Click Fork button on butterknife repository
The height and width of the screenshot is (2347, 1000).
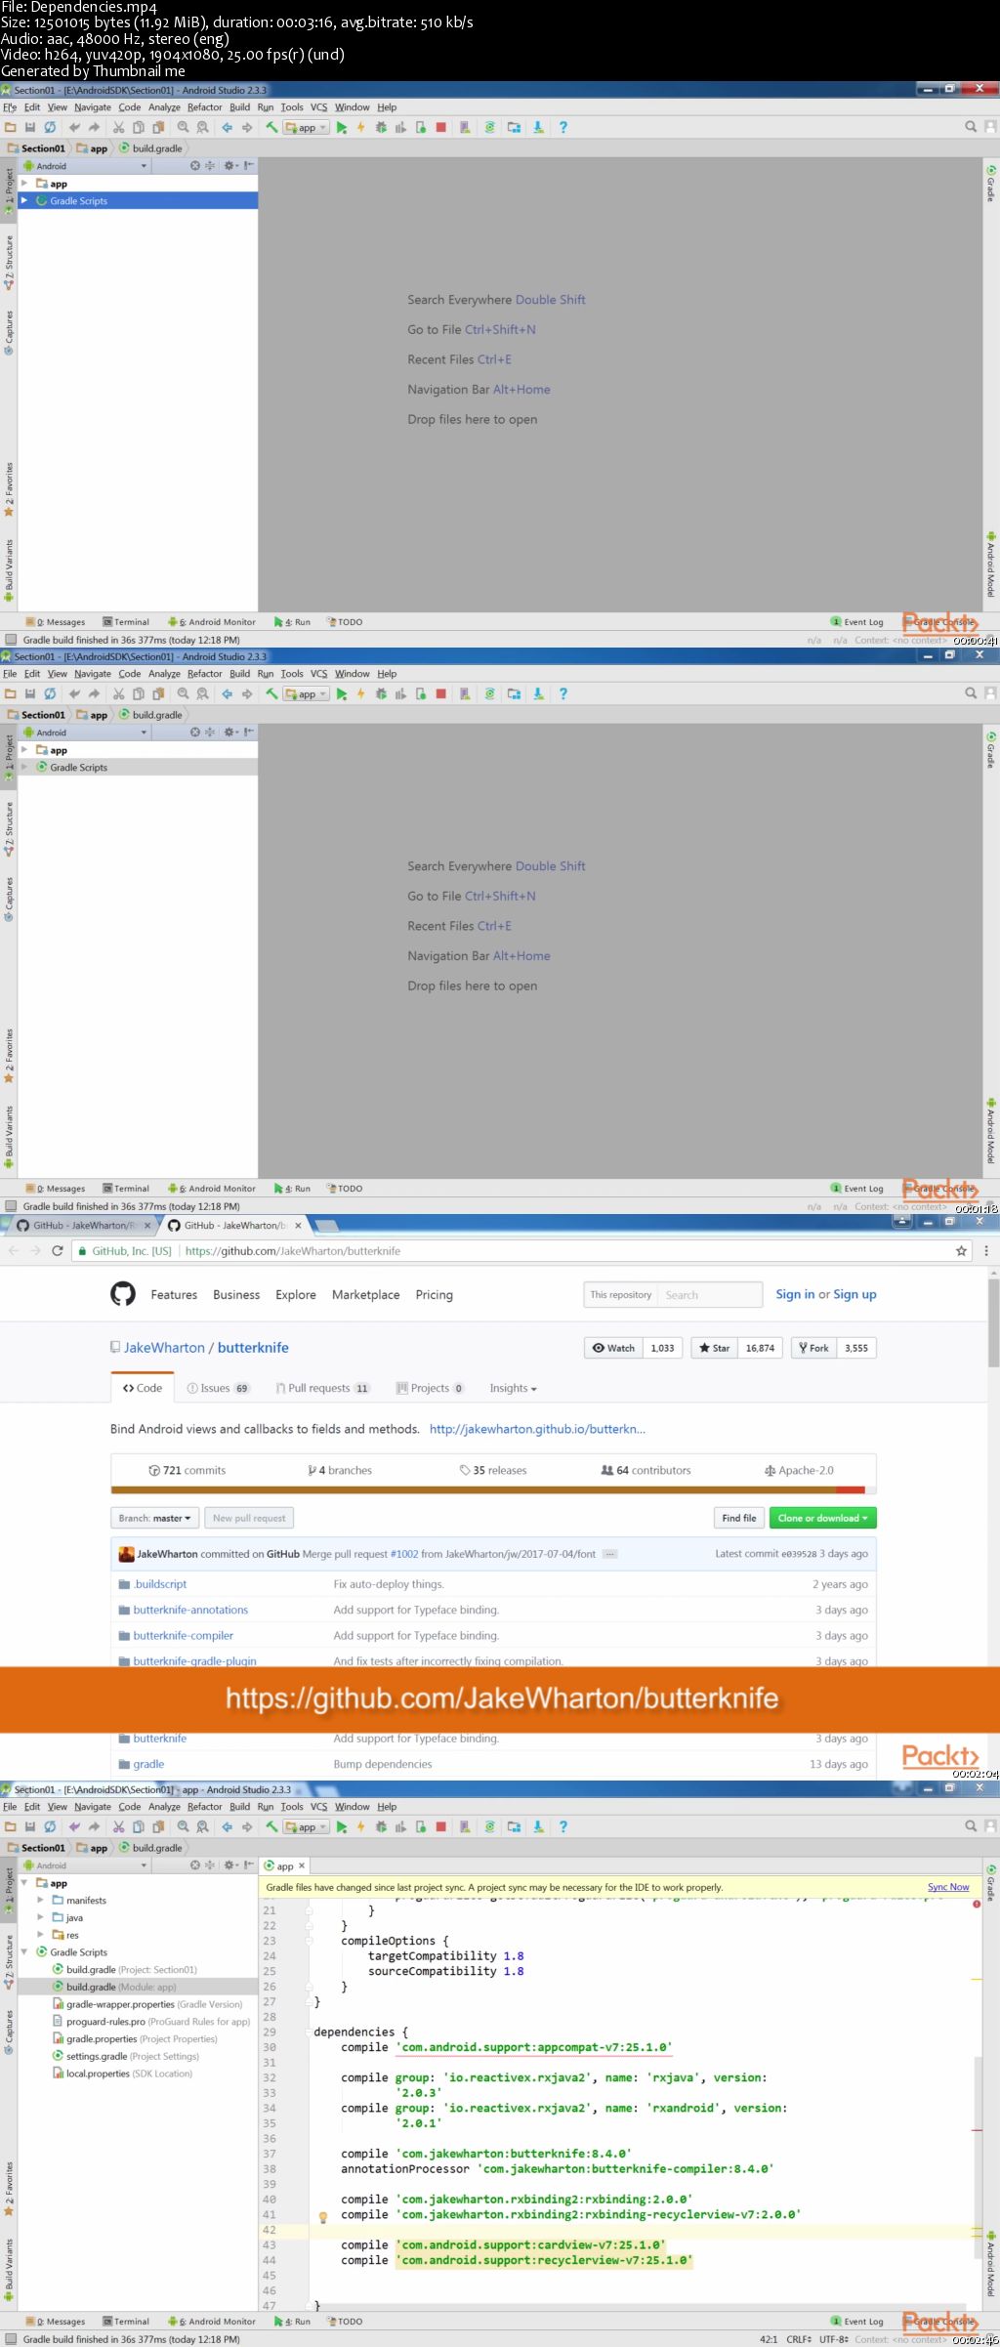click(x=813, y=1348)
